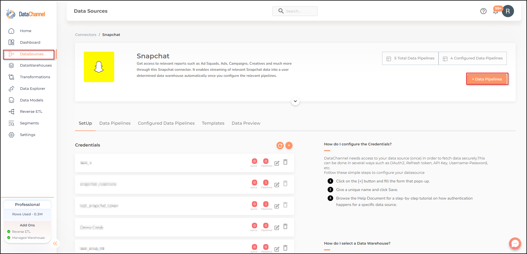527x254 pixels.
Task: Click the 5 Total Data Pipelines box
Action: [410, 58]
